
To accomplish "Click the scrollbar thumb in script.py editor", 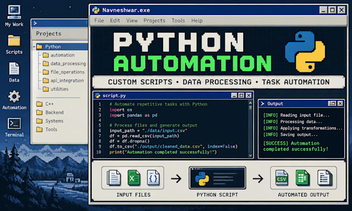I will click(x=251, y=108).
